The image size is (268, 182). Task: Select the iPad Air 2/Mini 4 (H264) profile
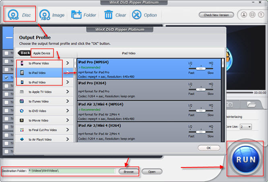tap(149, 132)
